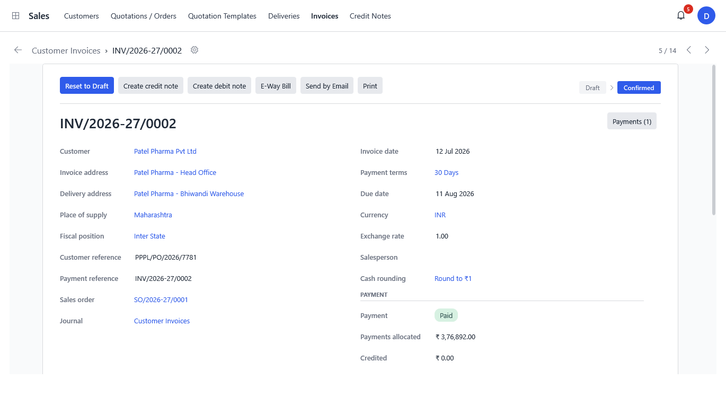Open Quotation Templates menu
Image resolution: width=726 pixels, height=397 pixels.
coord(222,16)
